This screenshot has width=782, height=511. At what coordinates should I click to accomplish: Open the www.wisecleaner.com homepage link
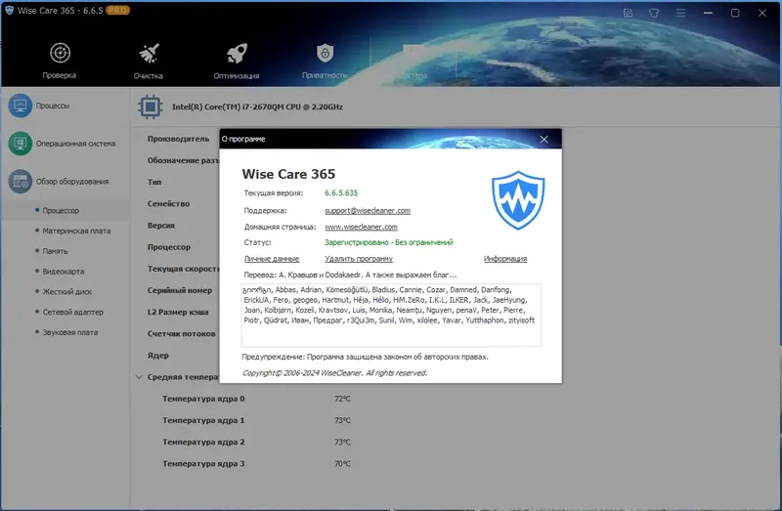pos(361,227)
